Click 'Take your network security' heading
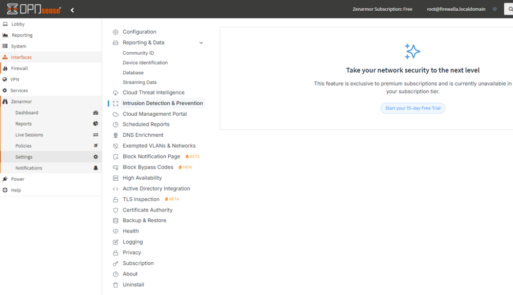Image resolution: width=513 pixels, height=295 pixels. coord(412,70)
